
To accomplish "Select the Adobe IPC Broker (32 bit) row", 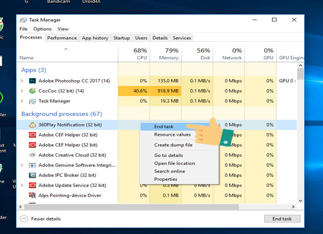I will (x=157, y=175).
